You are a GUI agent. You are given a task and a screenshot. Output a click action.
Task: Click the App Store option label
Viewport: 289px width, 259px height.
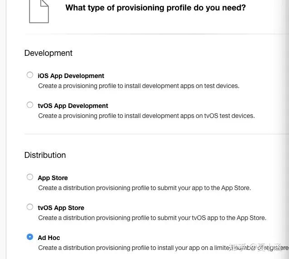[53, 178]
